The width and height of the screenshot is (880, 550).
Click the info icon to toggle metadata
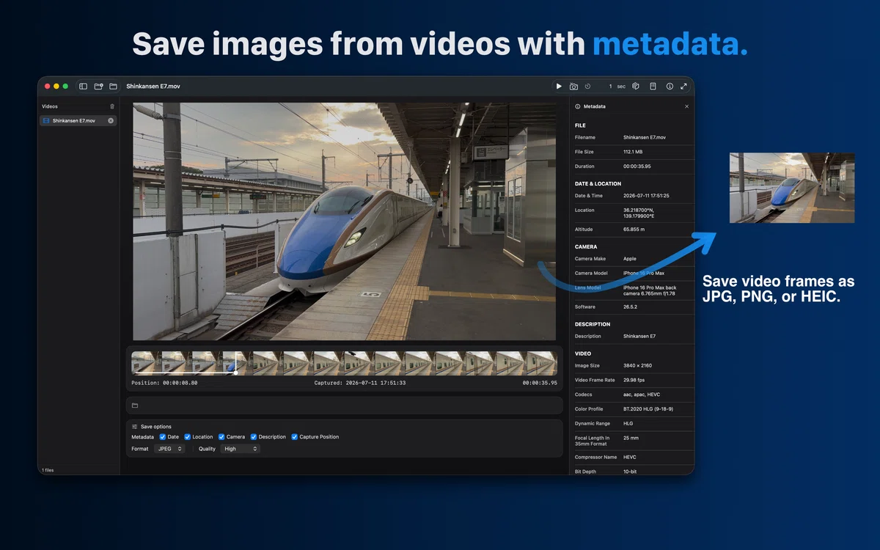(670, 86)
